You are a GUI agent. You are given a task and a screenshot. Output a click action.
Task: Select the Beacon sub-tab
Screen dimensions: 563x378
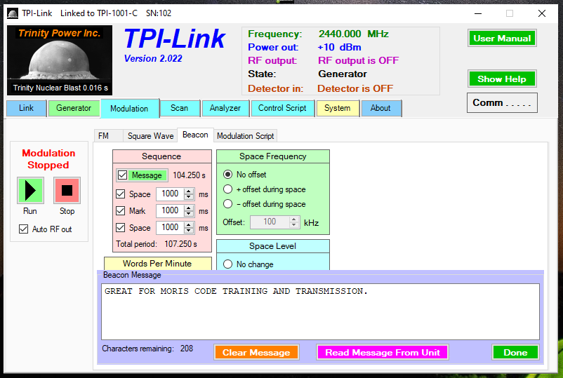pyautogui.click(x=195, y=135)
